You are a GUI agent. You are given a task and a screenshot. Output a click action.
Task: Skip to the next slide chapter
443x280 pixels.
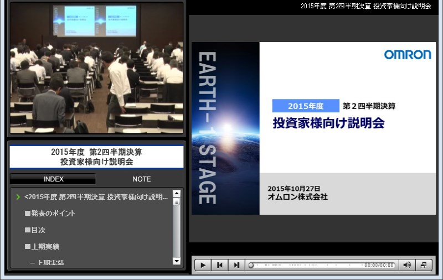[x=236, y=265]
